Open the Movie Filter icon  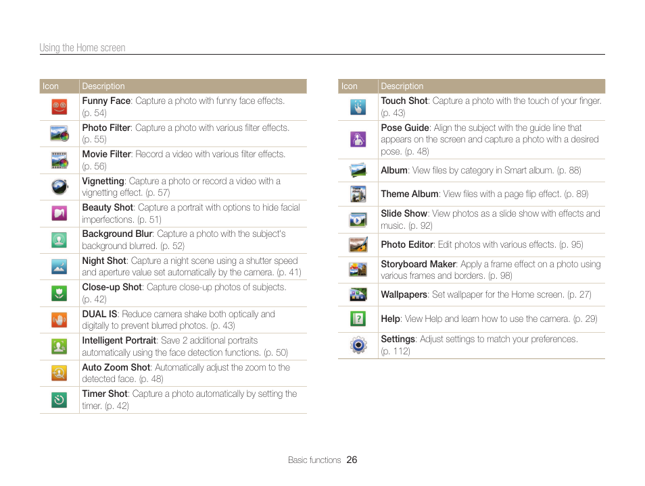pos(59,160)
